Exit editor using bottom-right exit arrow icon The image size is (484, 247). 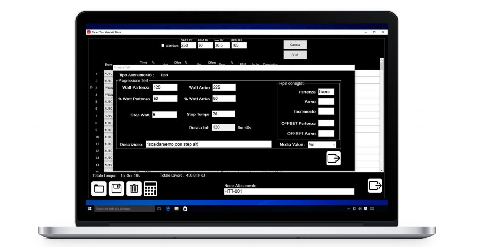pos(375,186)
